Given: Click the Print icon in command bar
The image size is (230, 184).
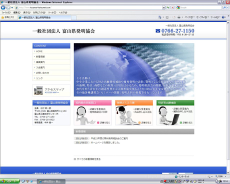Looking at the screenshot, I should pos(179,17).
